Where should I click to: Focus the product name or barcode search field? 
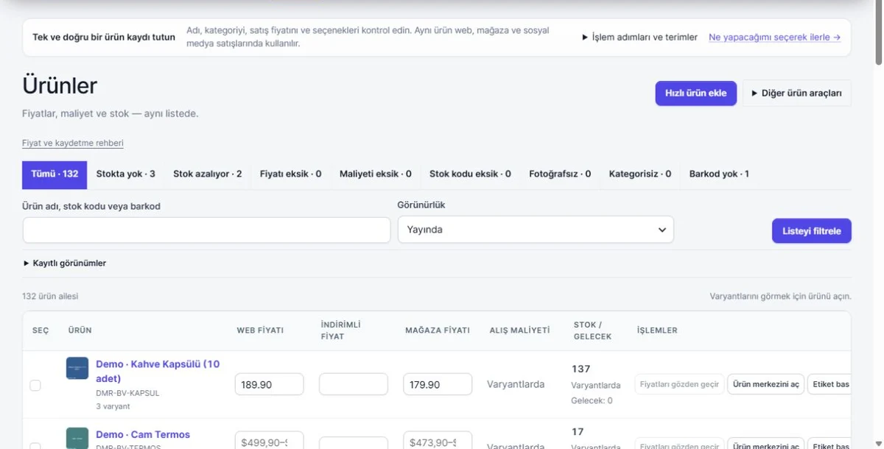pos(206,230)
